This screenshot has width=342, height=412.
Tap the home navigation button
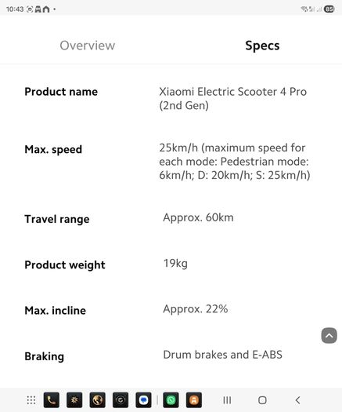[x=262, y=400]
